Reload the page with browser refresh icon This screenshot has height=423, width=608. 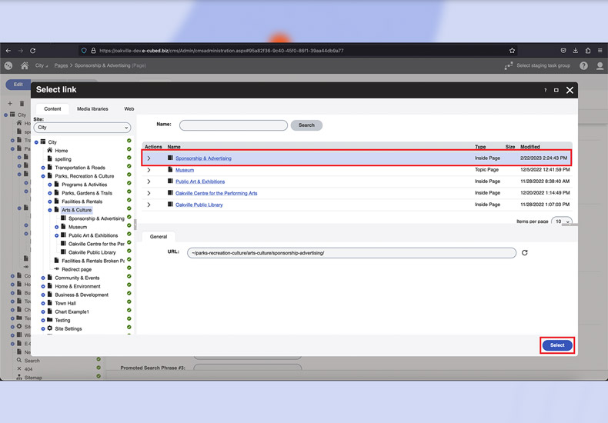tap(32, 51)
